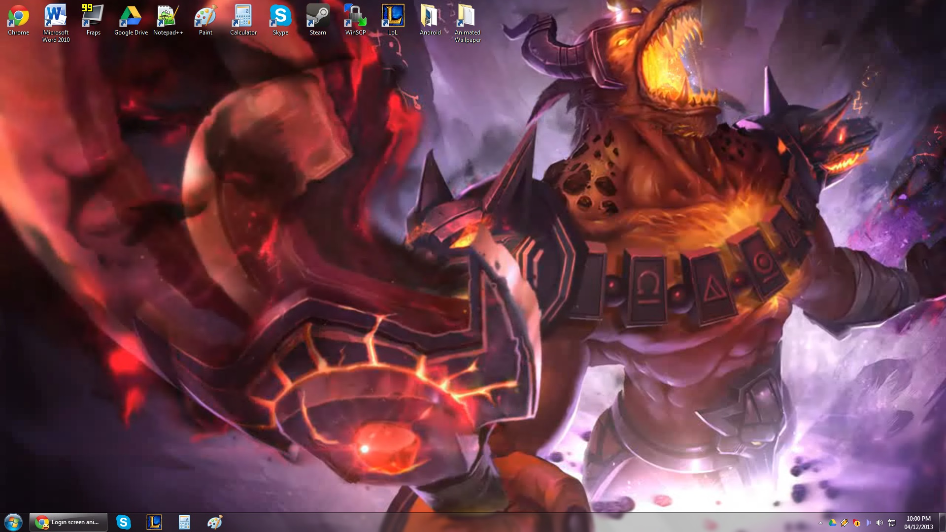Open Microsoft Word 2010 from the desktop
This screenshot has width=946, height=532.
coord(55,15)
